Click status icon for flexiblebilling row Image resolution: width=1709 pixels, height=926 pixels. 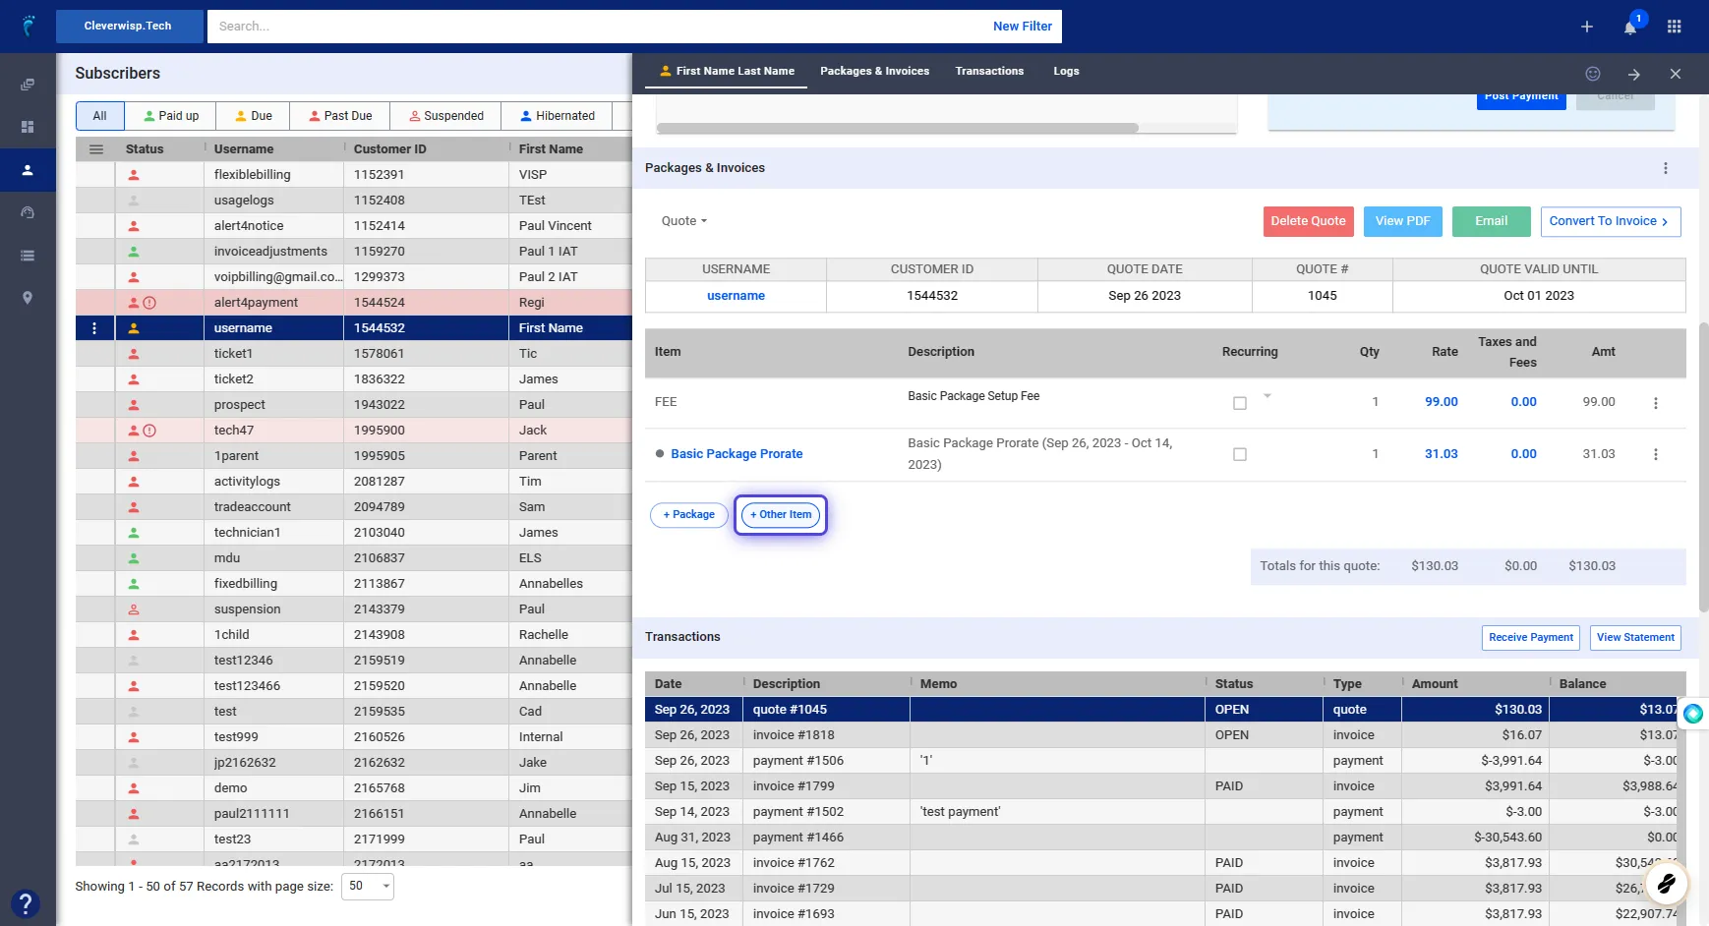134,175
